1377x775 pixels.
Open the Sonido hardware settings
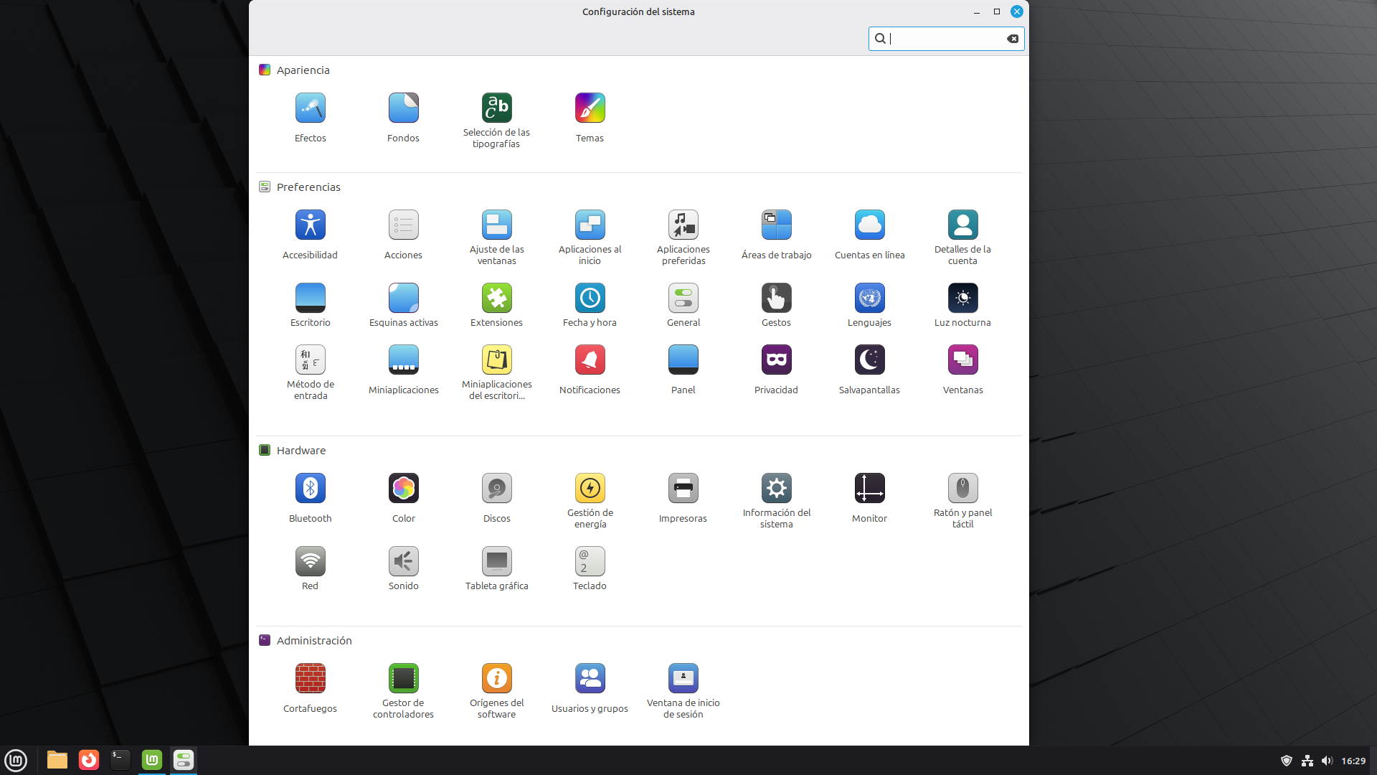point(403,562)
